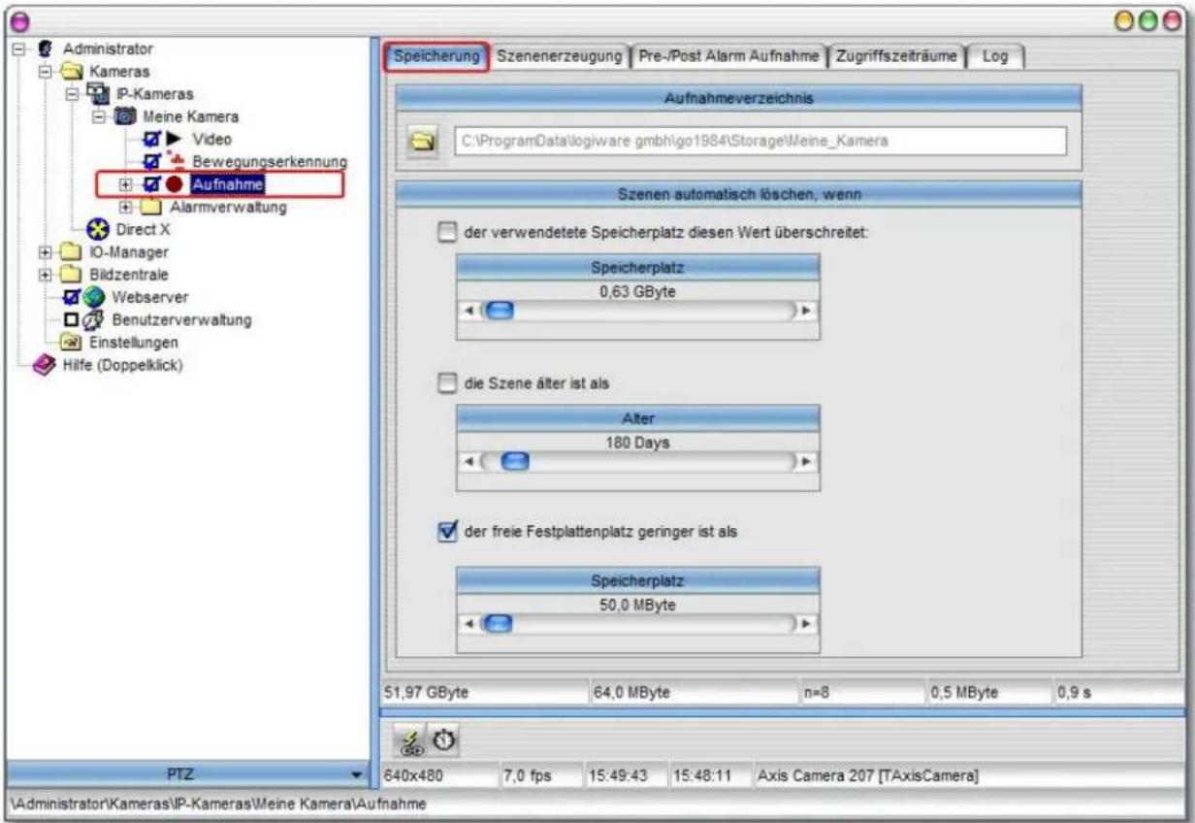This screenshot has width=1195, height=823.
Task: Click 'Axis Camera 207 [TAxisCamera]' status text
Action: pyautogui.click(x=866, y=777)
